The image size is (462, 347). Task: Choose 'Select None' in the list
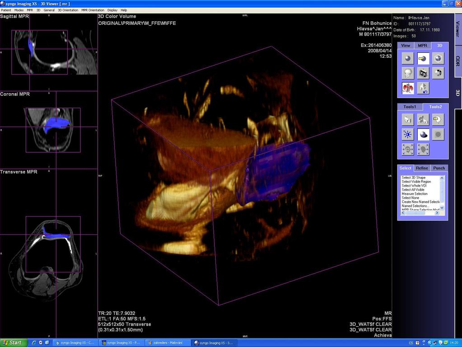(411, 198)
